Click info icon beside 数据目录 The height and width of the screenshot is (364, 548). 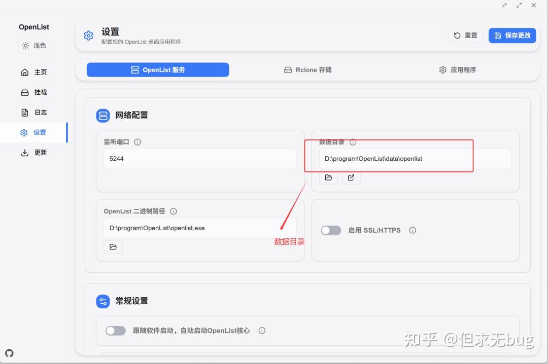point(353,142)
